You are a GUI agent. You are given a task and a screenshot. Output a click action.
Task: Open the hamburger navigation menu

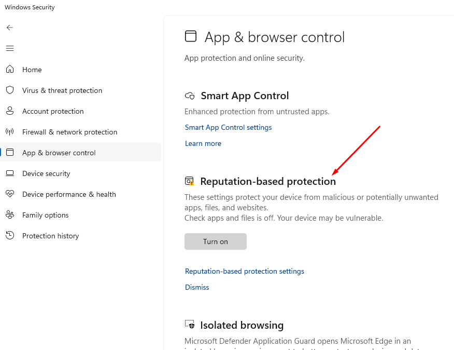click(x=10, y=48)
